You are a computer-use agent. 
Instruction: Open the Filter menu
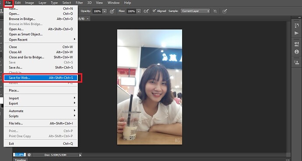pyautogui.click(x=79, y=3)
